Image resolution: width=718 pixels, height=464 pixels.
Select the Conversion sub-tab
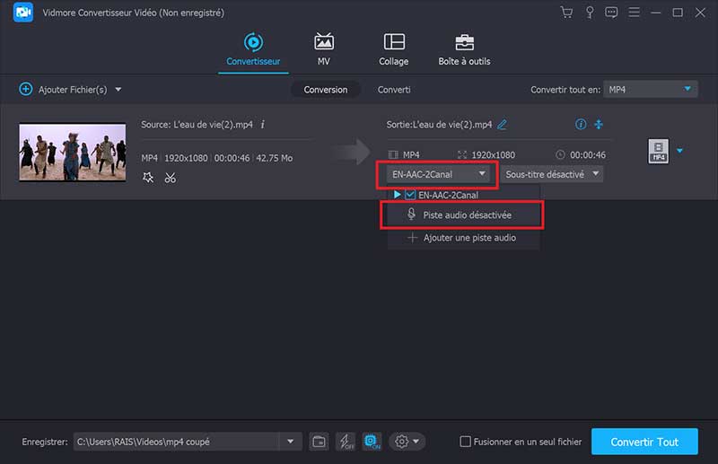(x=326, y=90)
